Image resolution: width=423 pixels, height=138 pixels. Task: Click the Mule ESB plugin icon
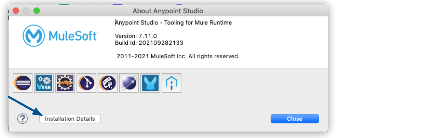point(44,83)
